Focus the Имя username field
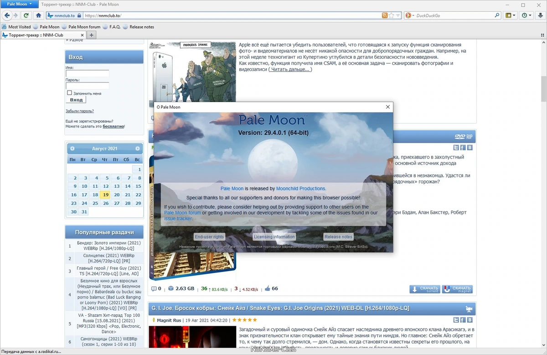547x355 pixels. [88, 73]
